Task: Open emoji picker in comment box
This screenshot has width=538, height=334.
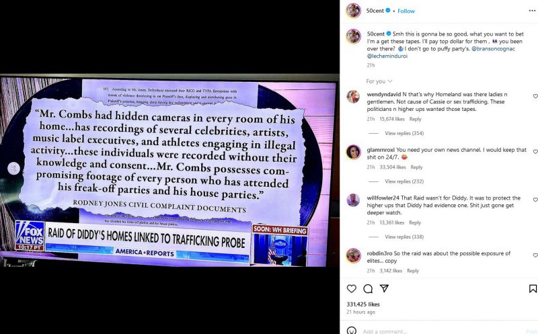Action: coord(351,331)
